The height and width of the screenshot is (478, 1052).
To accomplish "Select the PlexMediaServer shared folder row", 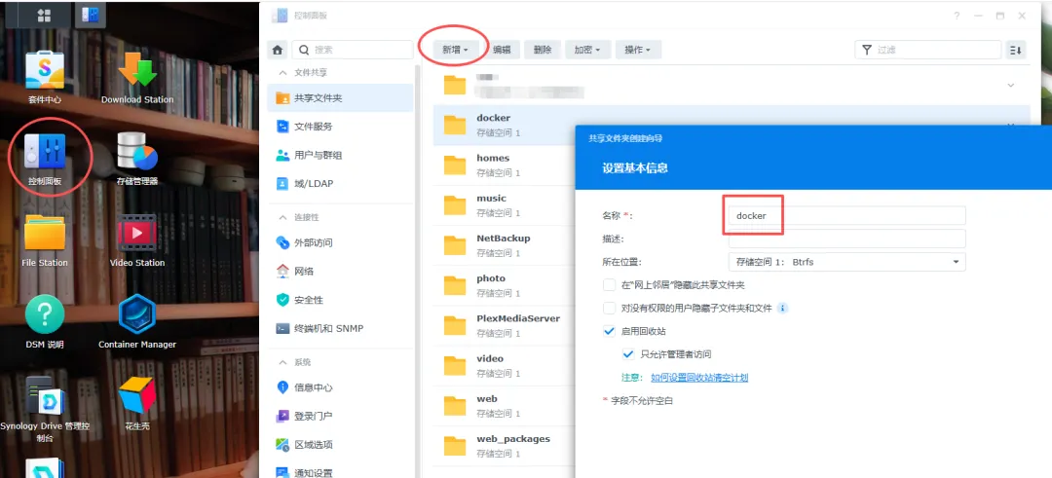I will click(505, 326).
